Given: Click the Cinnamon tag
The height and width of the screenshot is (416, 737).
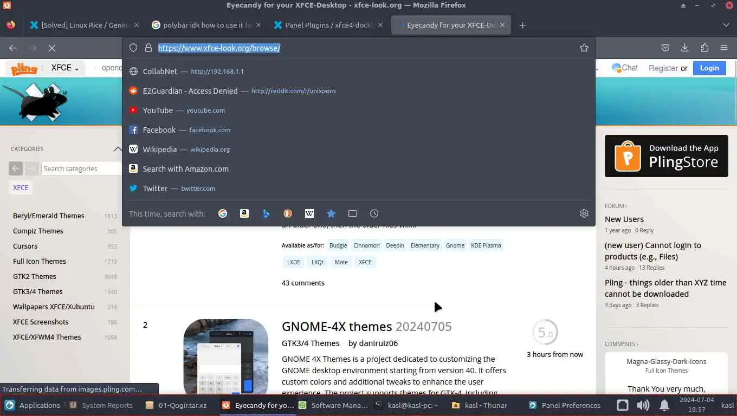Looking at the screenshot, I should [x=366, y=245].
